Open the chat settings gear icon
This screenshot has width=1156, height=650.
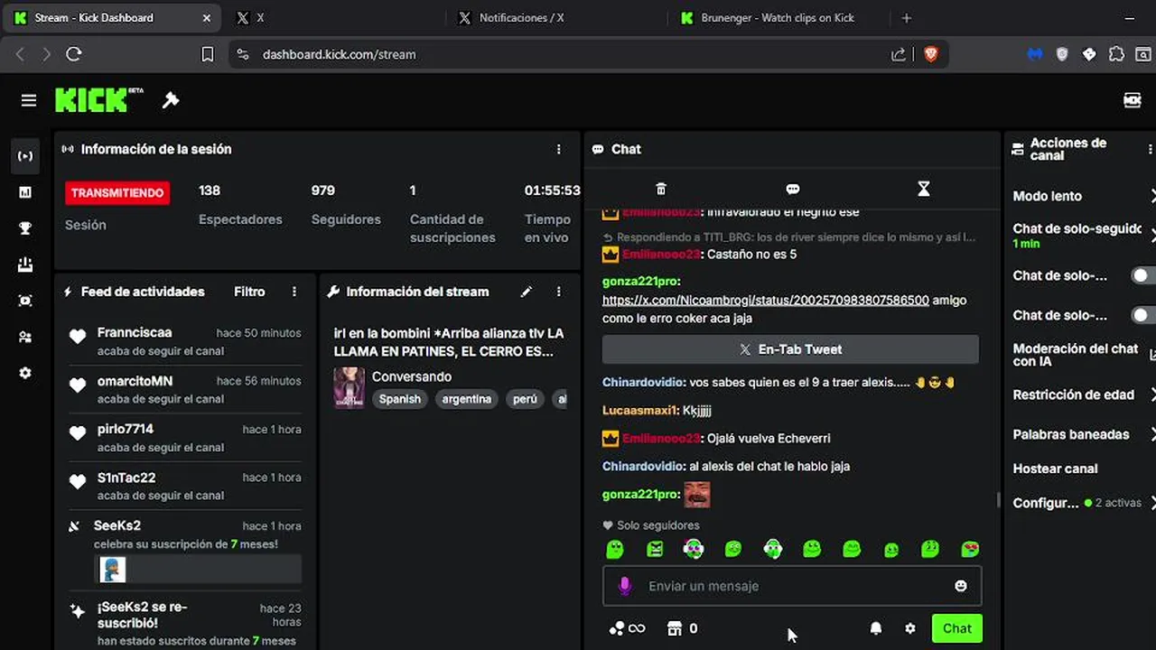coord(910,628)
